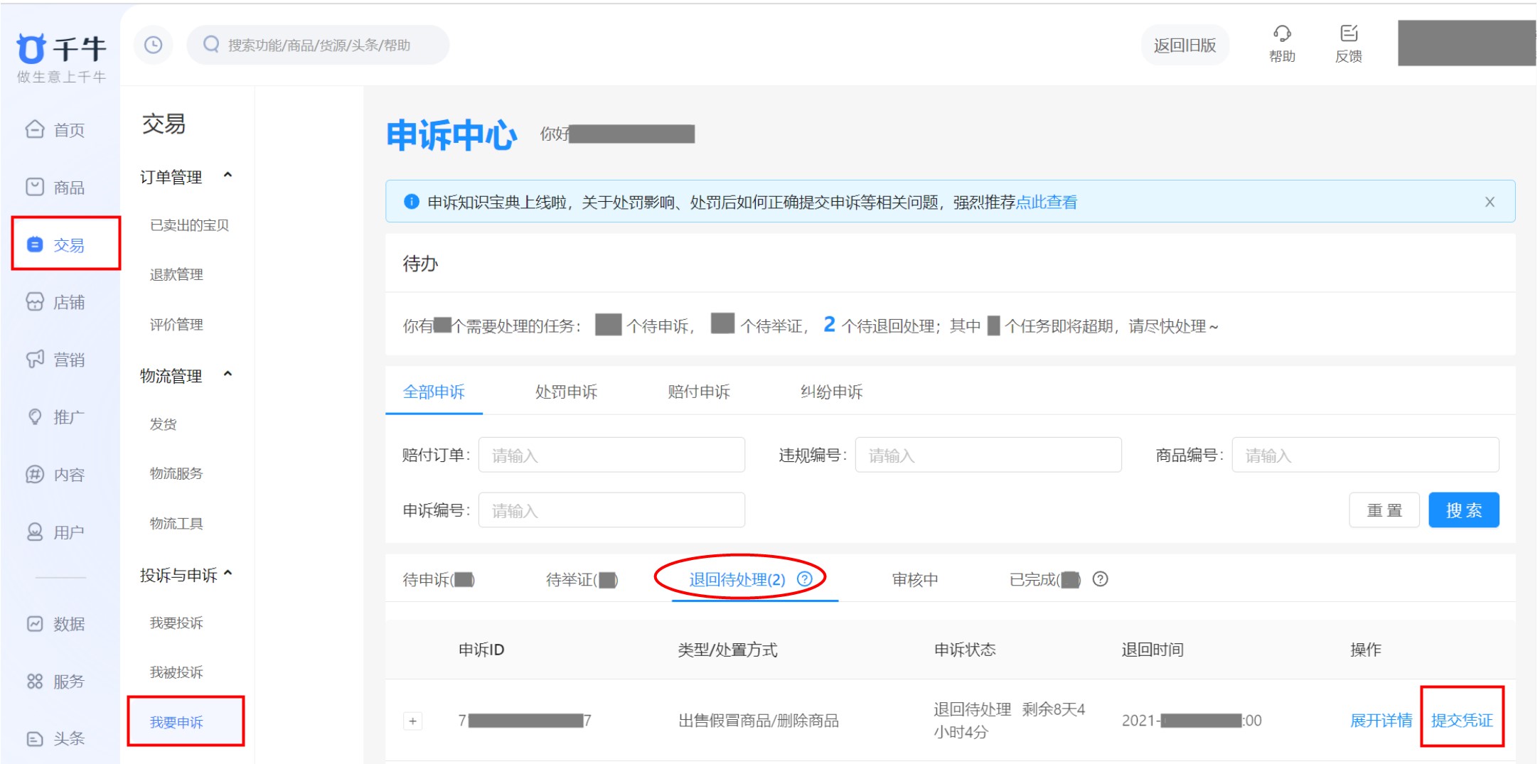Viewport: 1540px width, 764px height.
Task: Switch to the 审核中 tab
Action: pos(914,580)
